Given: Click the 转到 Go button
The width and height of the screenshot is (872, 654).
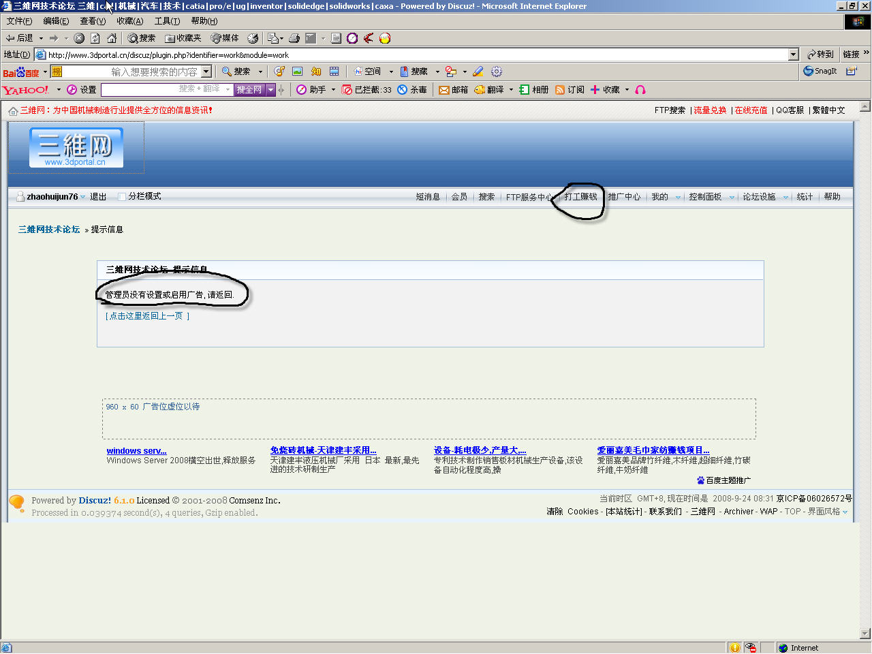Looking at the screenshot, I should [820, 54].
